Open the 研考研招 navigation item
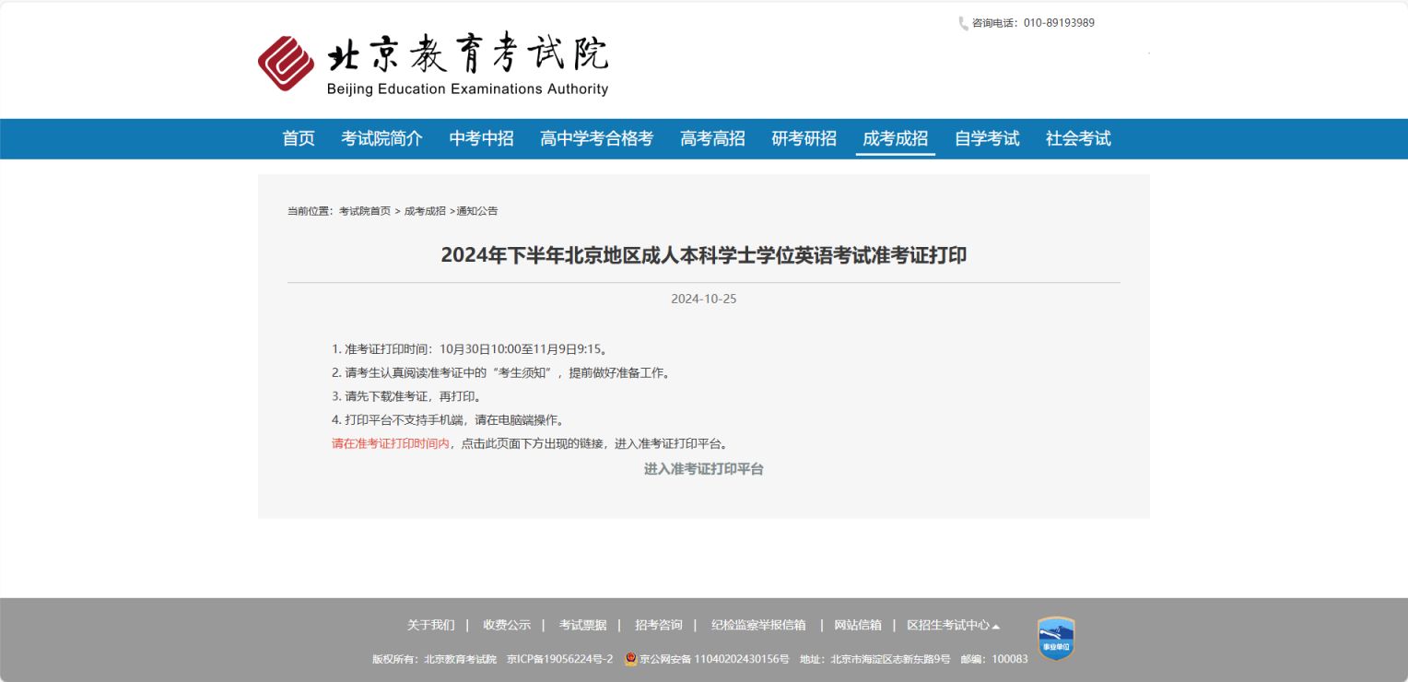This screenshot has width=1408, height=682. (x=803, y=138)
